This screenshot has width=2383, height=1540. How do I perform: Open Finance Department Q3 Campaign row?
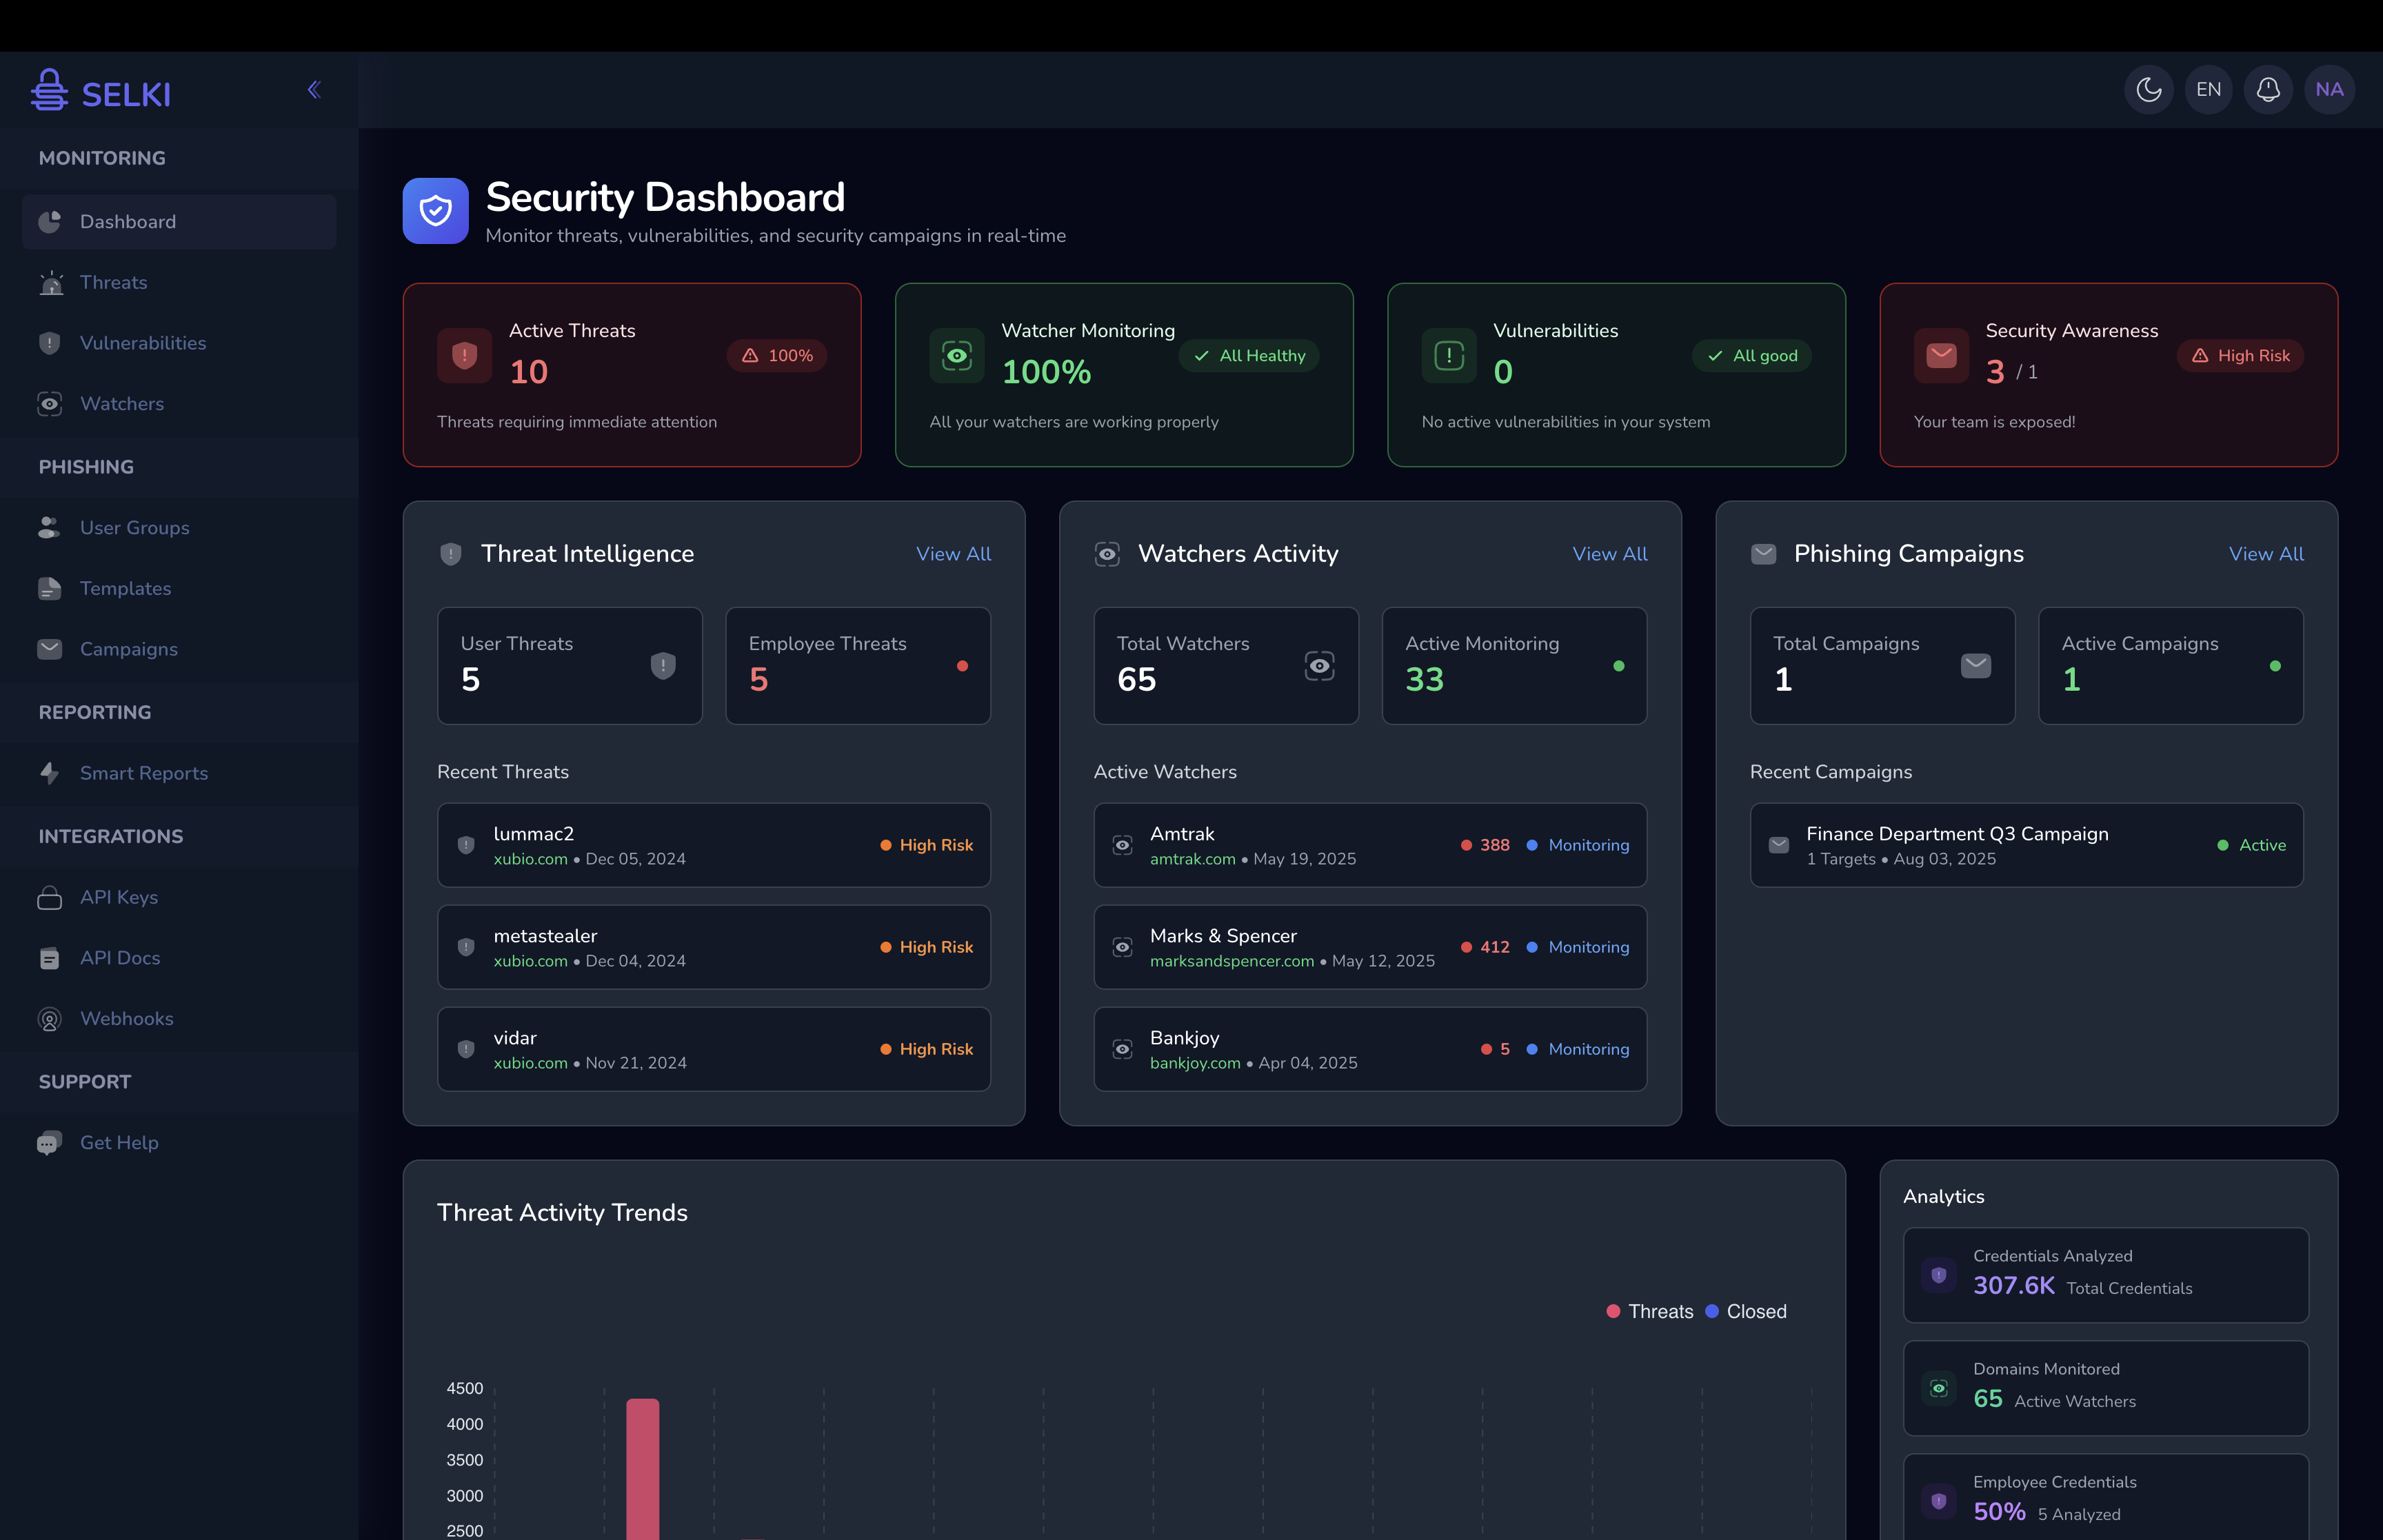click(2026, 845)
